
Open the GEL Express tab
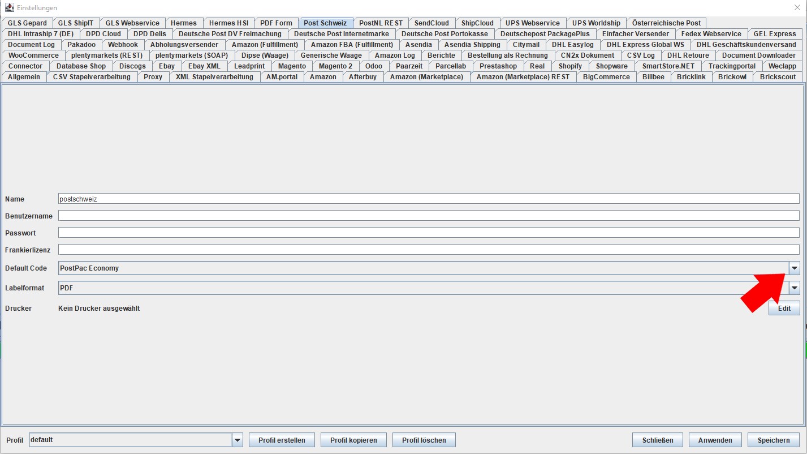point(775,34)
